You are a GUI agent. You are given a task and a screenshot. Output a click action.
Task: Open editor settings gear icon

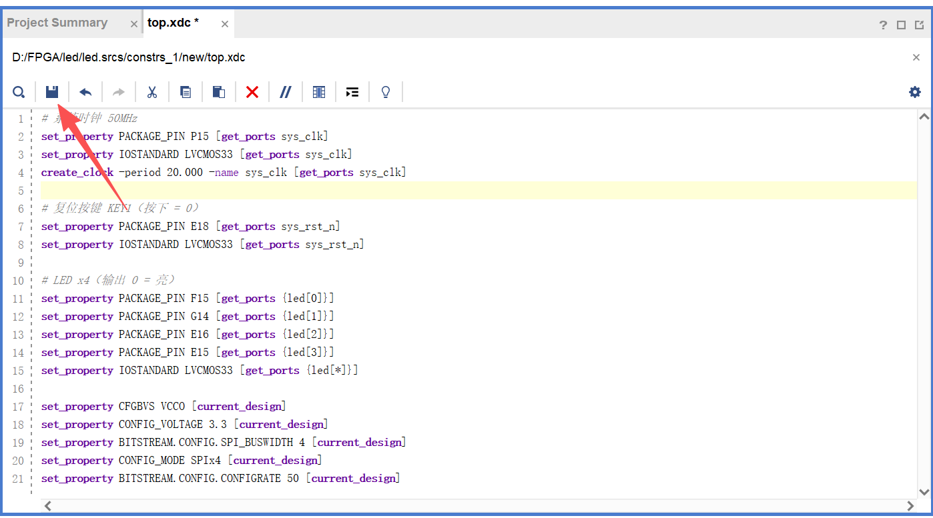(x=915, y=92)
